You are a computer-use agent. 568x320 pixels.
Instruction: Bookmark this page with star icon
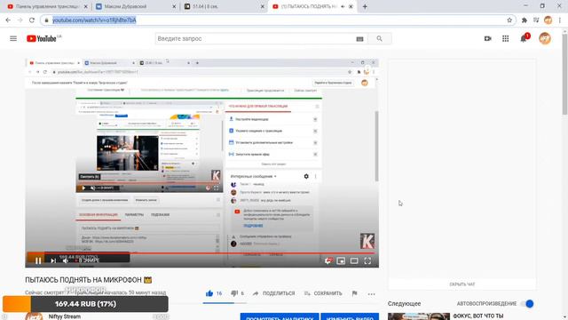(509, 20)
